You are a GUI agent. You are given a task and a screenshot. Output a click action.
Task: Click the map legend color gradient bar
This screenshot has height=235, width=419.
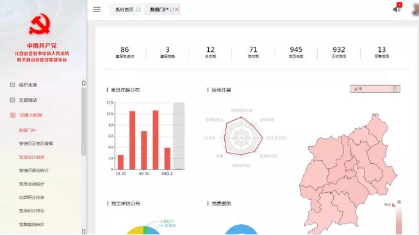pyautogui.click(x=398, y=221)
